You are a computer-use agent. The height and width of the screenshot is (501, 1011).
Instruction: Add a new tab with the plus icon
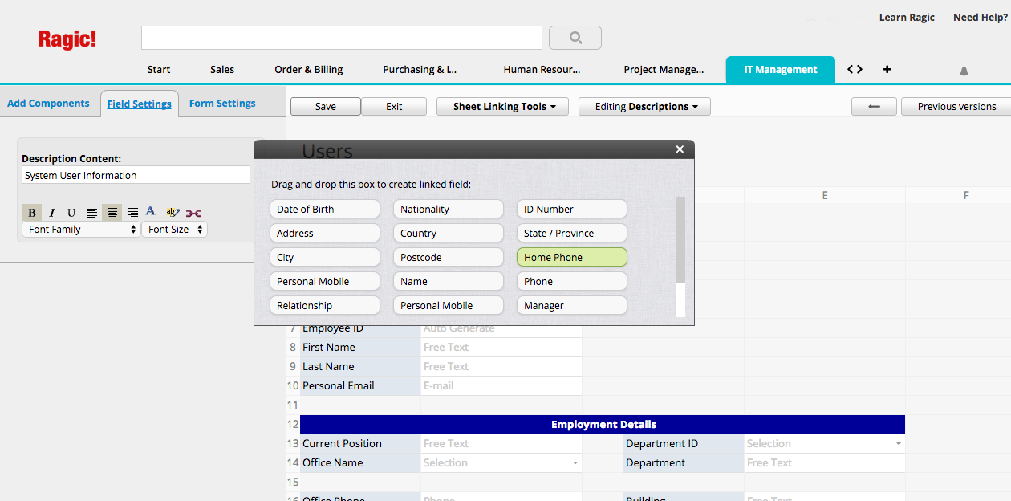887,70
